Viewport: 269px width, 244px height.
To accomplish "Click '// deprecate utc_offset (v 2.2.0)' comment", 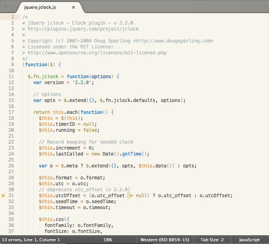I will coord(84,190).
